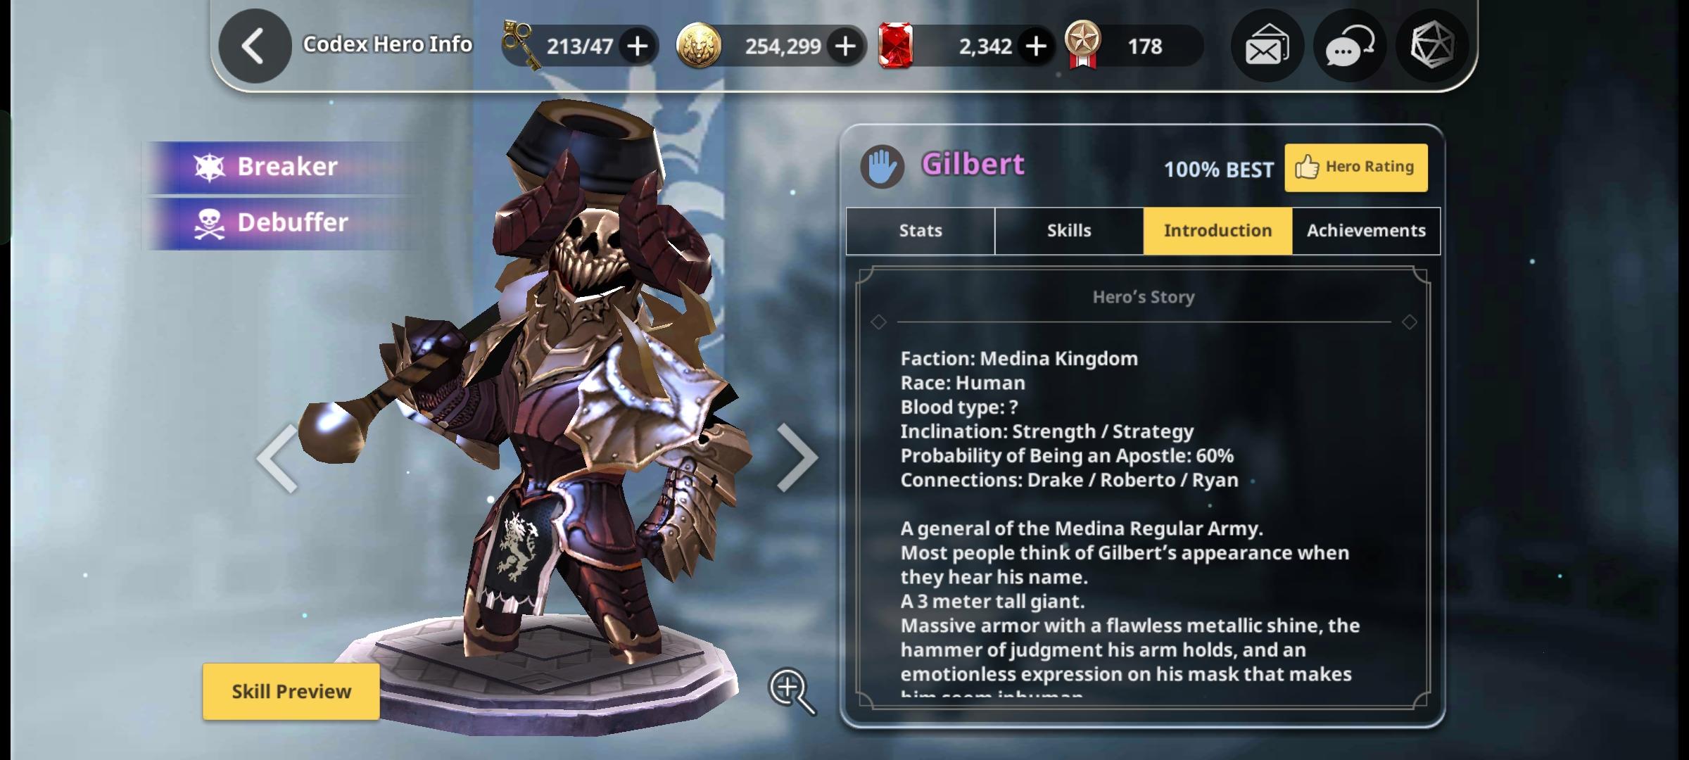Add more keys with plus icon
This screenshot has height=760, width=1689.
point(638,46)
